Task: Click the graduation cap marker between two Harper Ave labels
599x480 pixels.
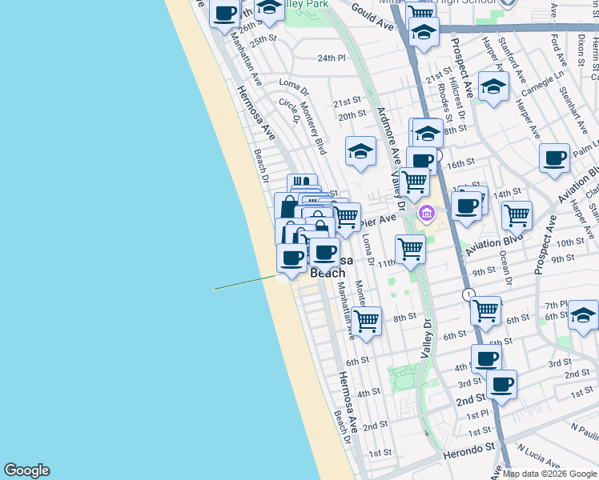Action: pyautogui.click(x=493, y=90)
